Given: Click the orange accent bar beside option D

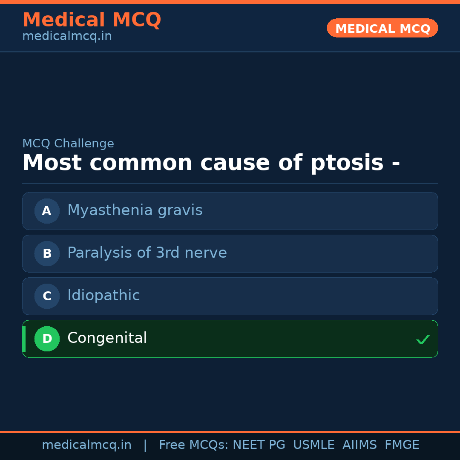Looking at the screenshot, I should 23,339.
